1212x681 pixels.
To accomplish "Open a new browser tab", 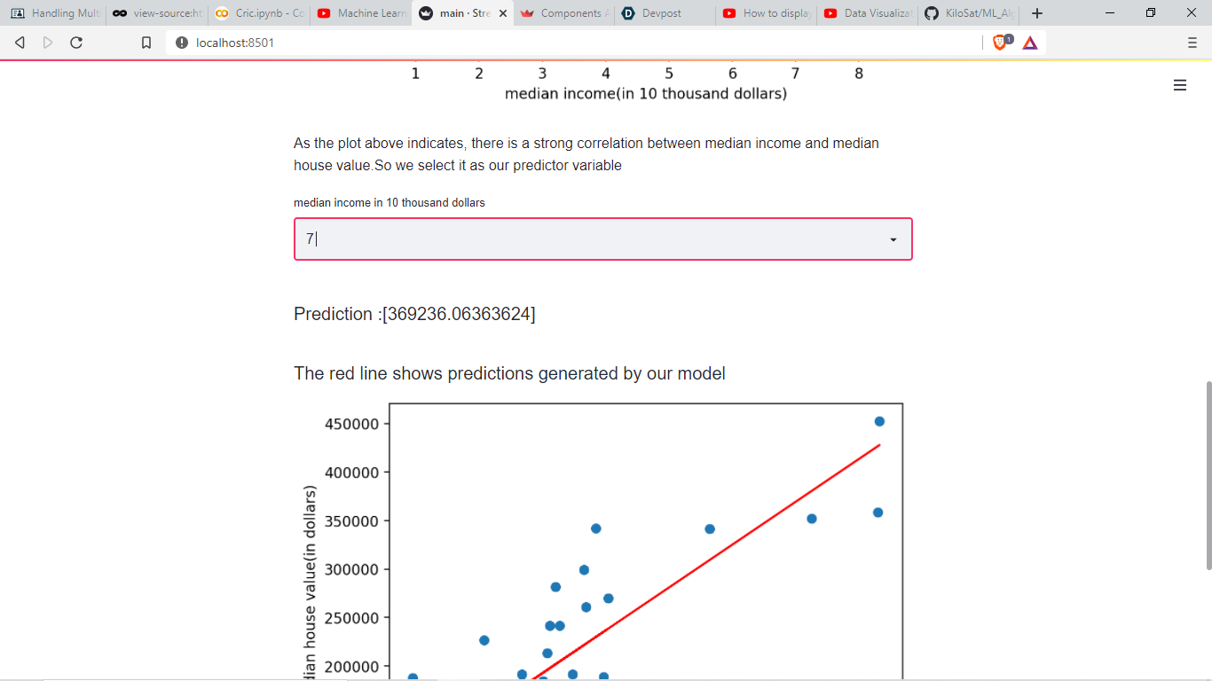I will click(x=1036, y=13).
